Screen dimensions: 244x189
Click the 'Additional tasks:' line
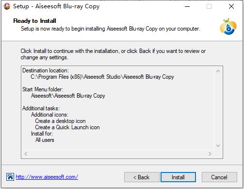(x=41, y=108)
